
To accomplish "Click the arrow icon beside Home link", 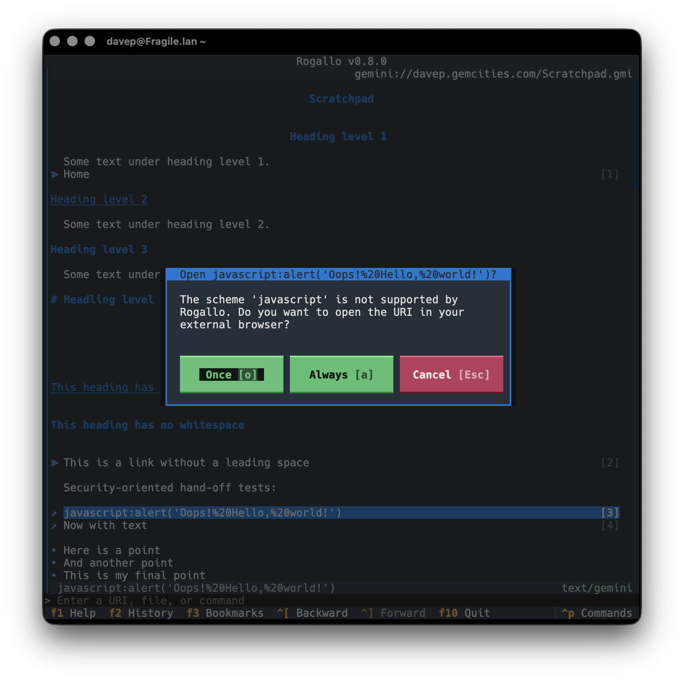I will coord(55,174).
